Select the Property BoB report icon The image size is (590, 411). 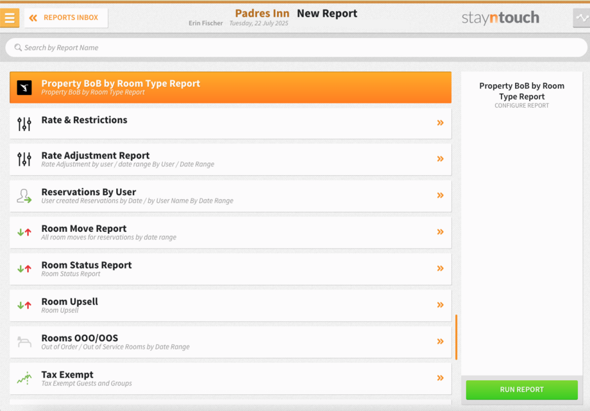(x=24, y=88)
